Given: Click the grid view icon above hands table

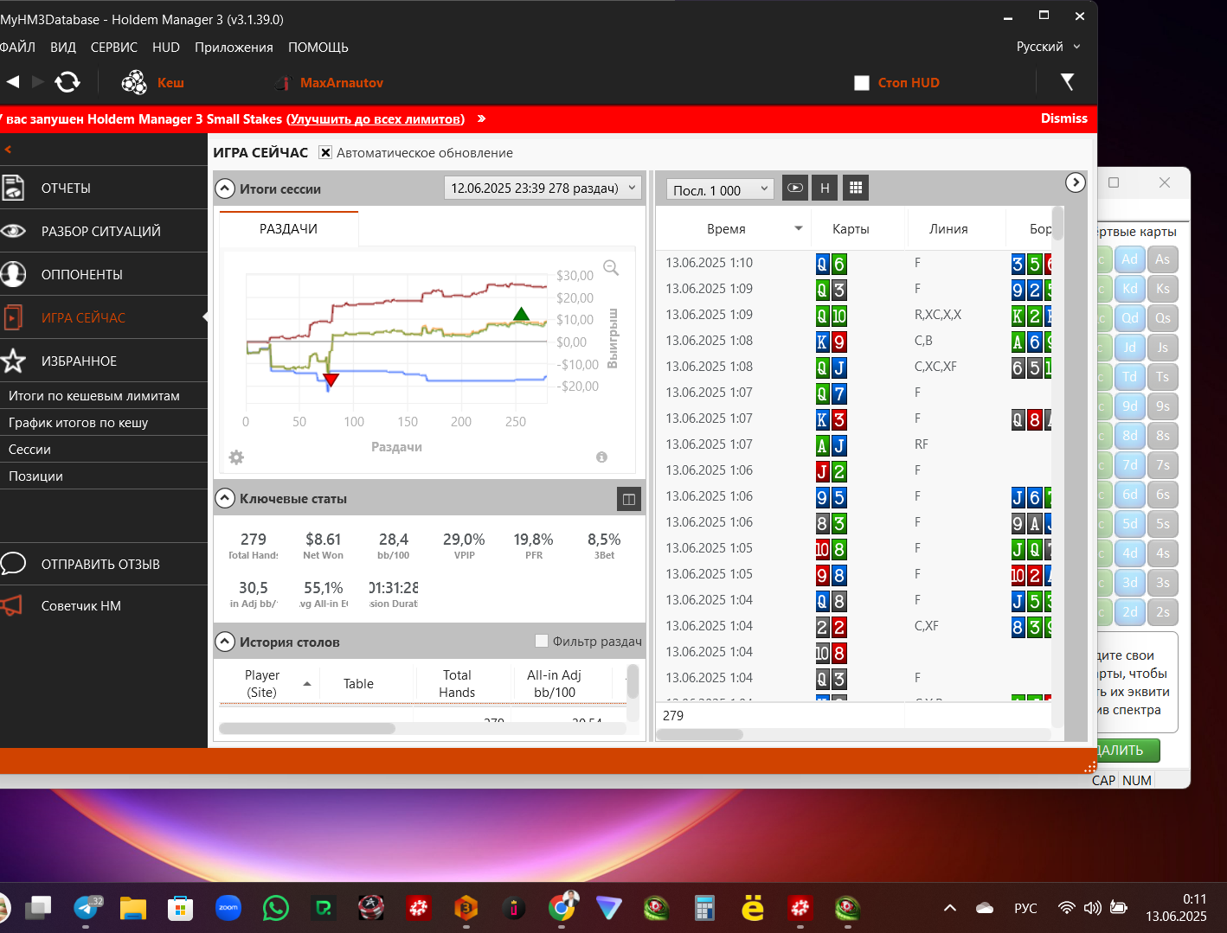Looking at the screenshot, I should click(x=856, y=188).
